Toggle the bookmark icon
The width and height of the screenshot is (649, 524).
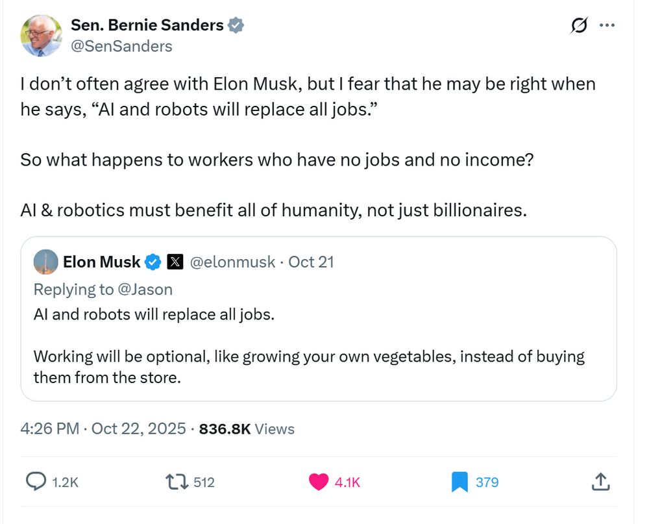[x=459, y=481]
